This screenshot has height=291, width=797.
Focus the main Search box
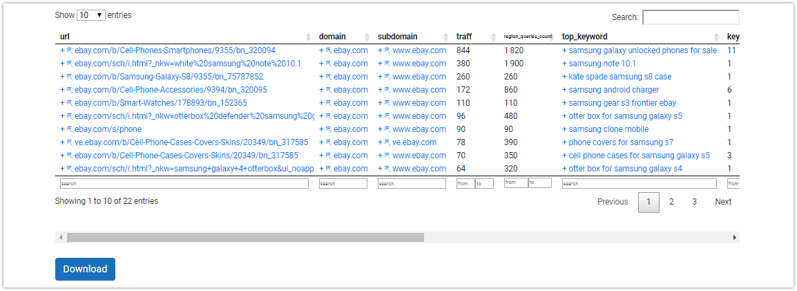(691, 17)
